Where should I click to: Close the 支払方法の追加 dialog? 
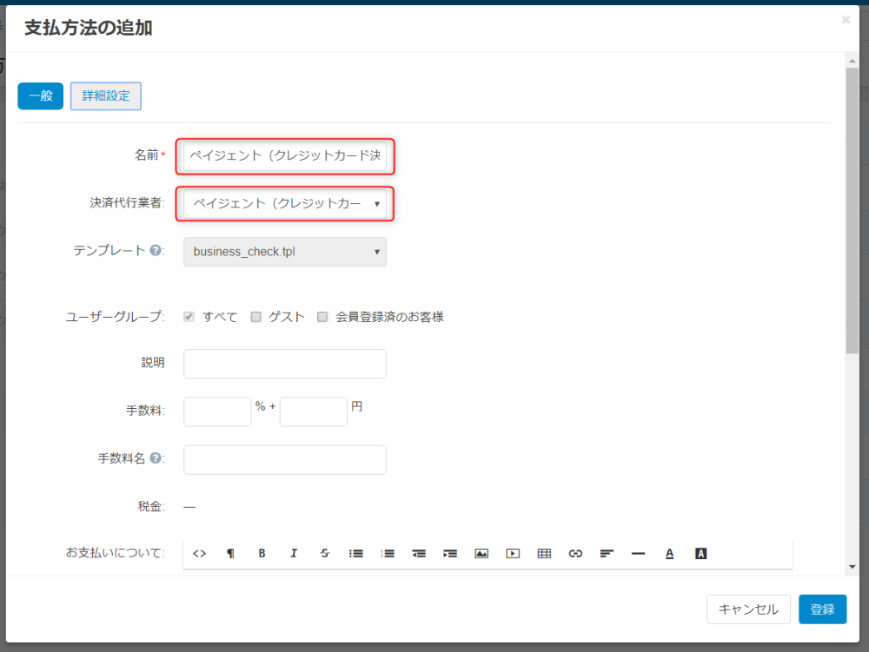click(x=846, y=20)
